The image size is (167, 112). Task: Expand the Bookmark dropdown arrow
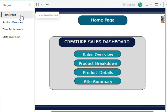click(151, 4)
